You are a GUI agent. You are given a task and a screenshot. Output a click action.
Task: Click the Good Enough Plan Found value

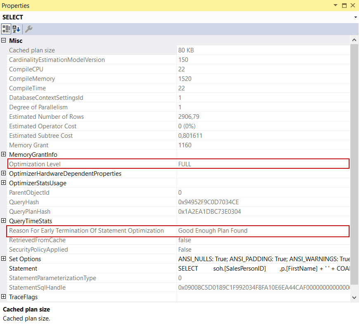[x=213, y=231]
